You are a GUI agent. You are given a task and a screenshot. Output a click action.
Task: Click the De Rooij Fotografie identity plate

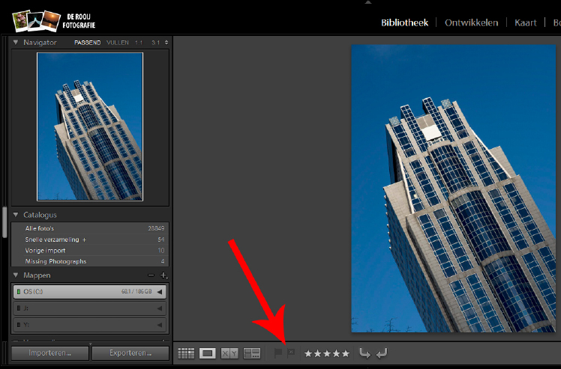click(55, 21)
